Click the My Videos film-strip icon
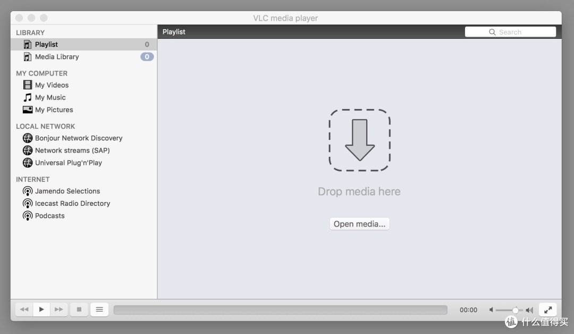Viewport: 574px width, 334px height. 28,85
